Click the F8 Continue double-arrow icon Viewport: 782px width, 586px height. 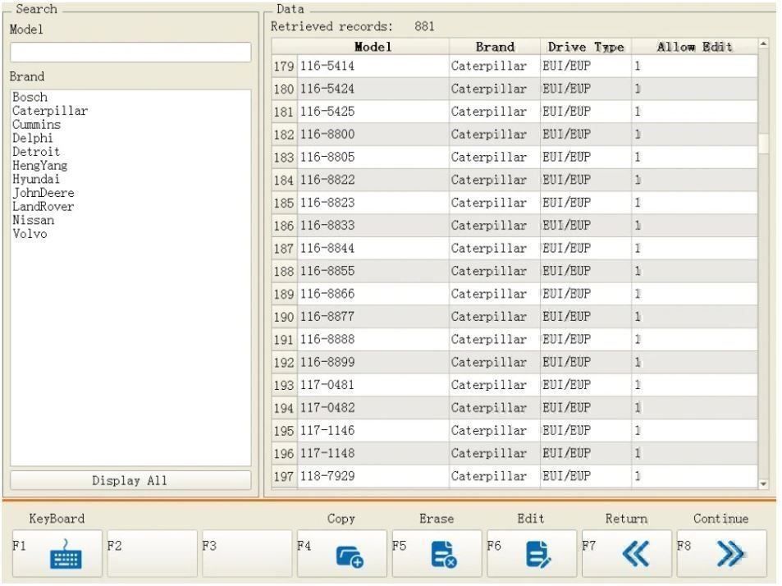point(730,554)
